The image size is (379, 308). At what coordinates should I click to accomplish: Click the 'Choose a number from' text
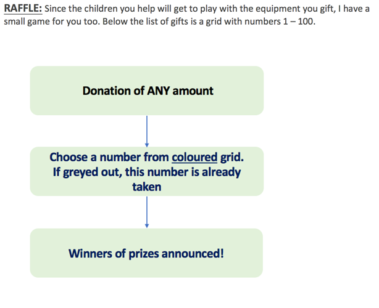point(109,157)
